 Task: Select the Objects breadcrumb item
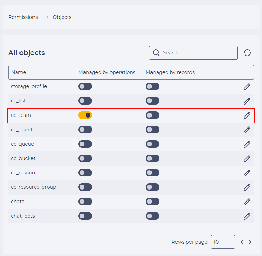(x=62, y=17)
